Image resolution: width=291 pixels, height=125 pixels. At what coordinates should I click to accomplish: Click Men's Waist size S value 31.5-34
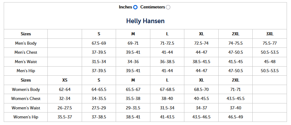99,62
